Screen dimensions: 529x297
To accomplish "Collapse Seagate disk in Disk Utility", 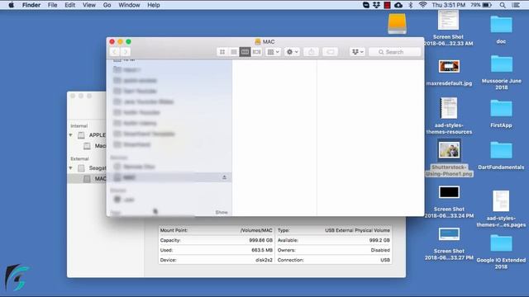I will (71, 167).
